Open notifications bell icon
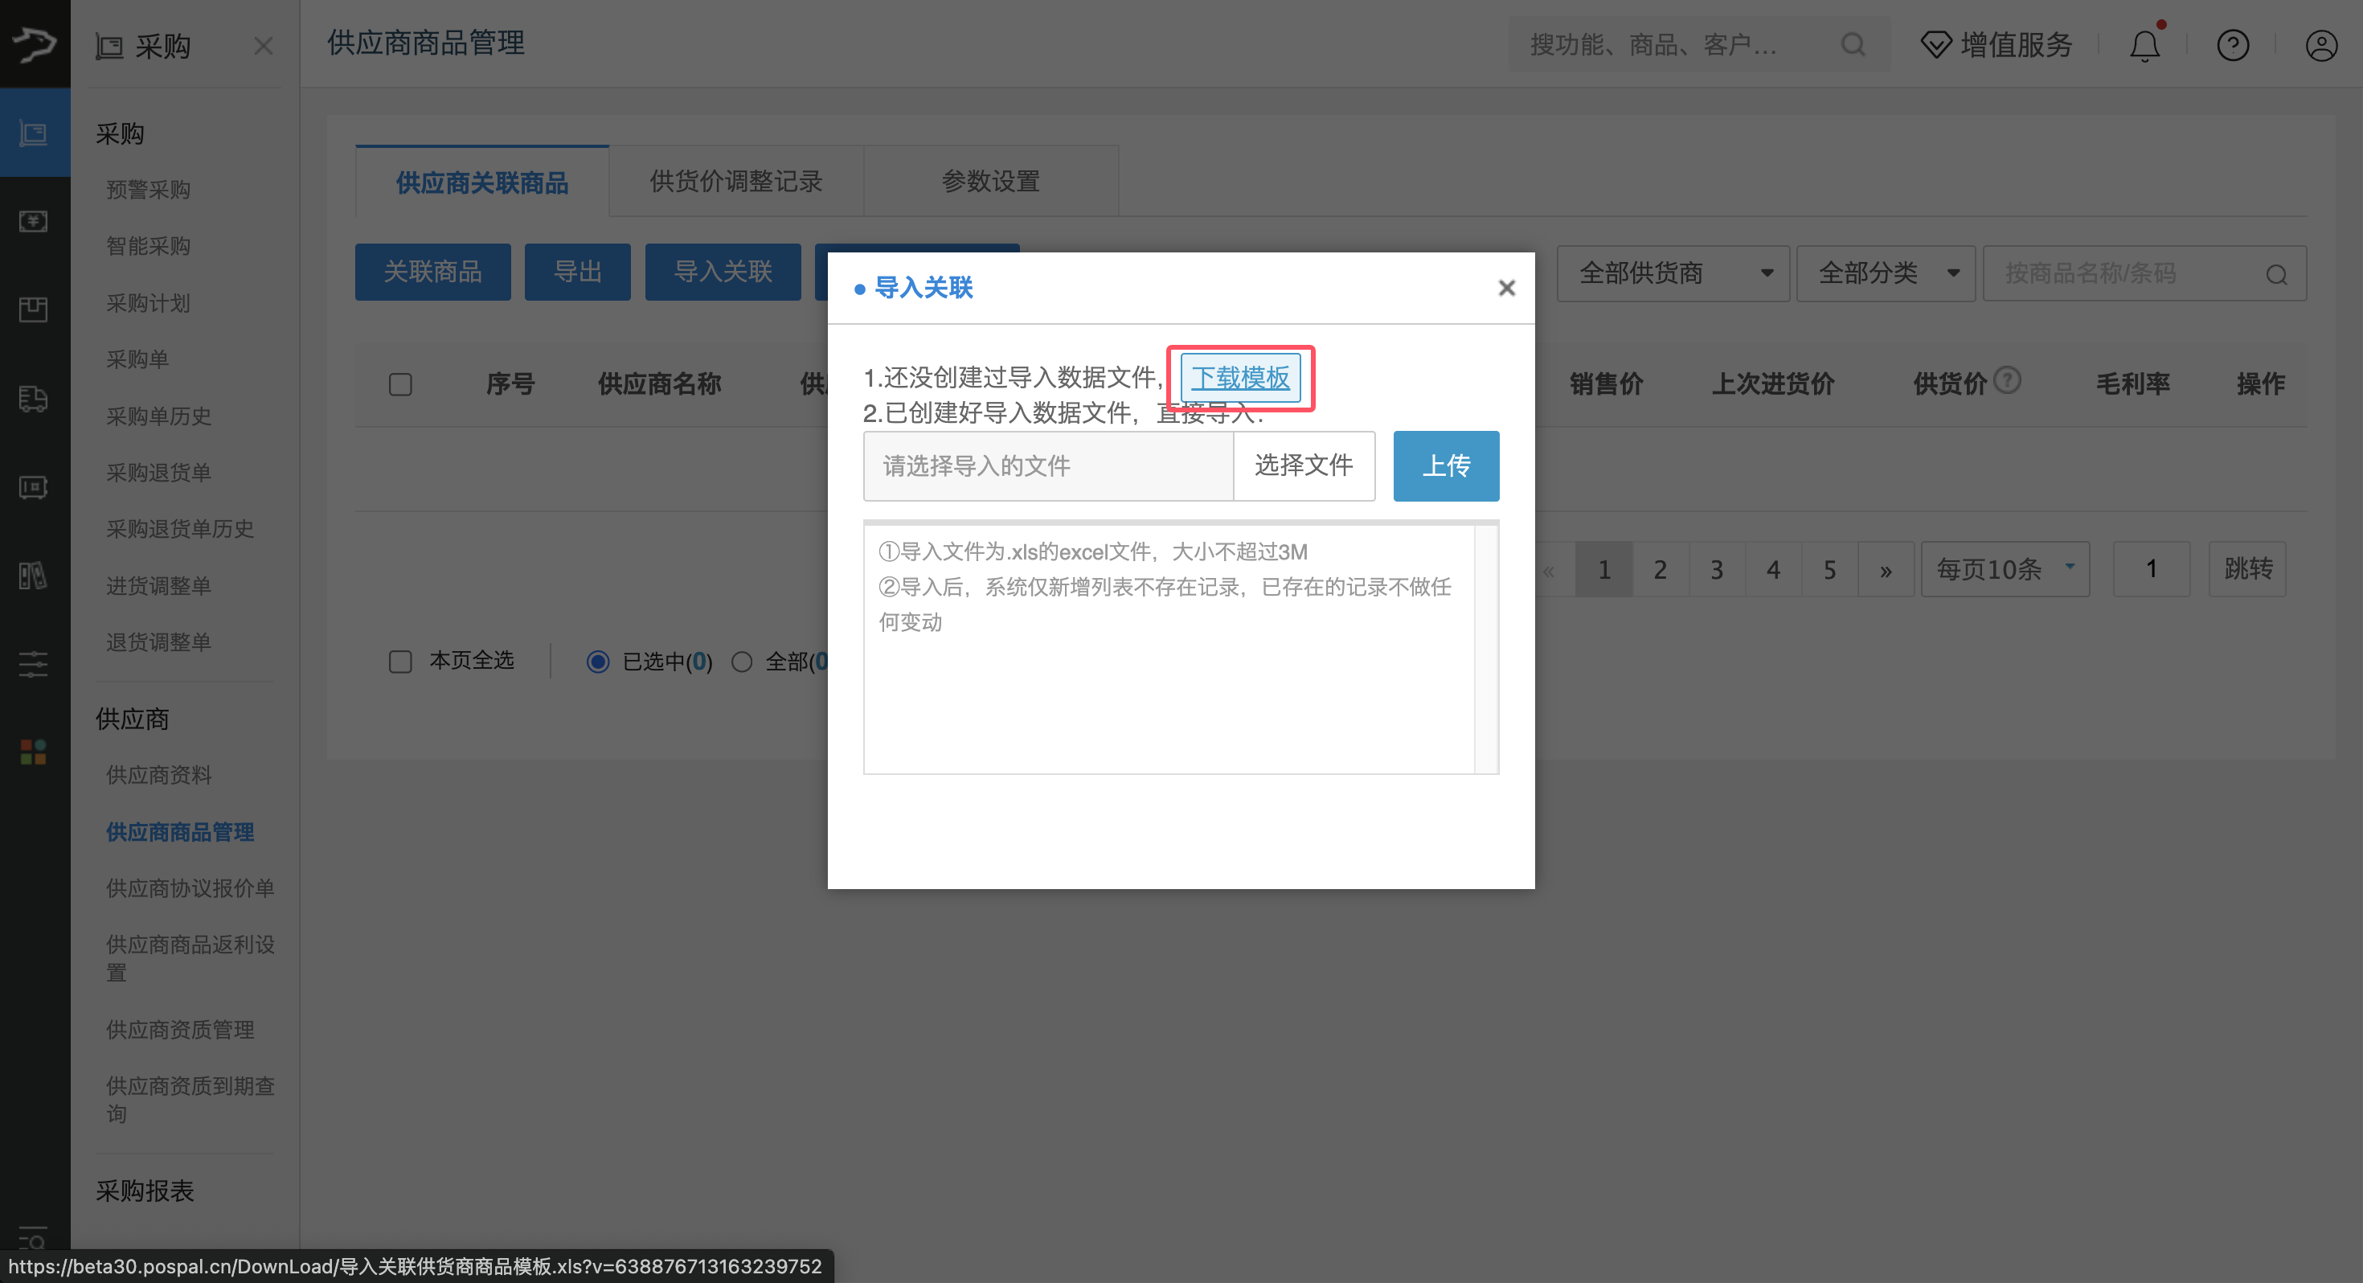Viewport: 2363px width, 1283px height. click(2144, 44)
